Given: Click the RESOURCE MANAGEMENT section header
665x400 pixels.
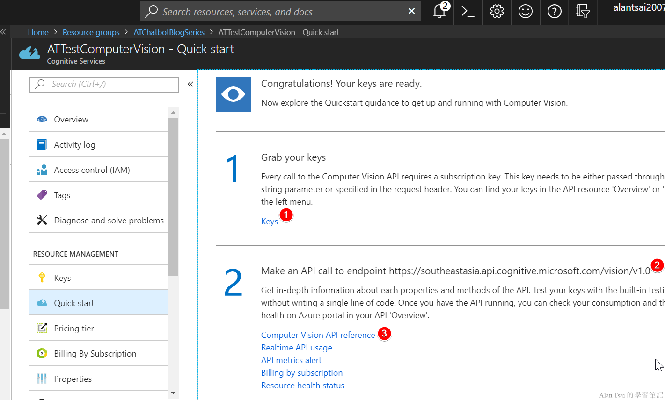Looking at the screenshot, I should (x=76, y=254).
